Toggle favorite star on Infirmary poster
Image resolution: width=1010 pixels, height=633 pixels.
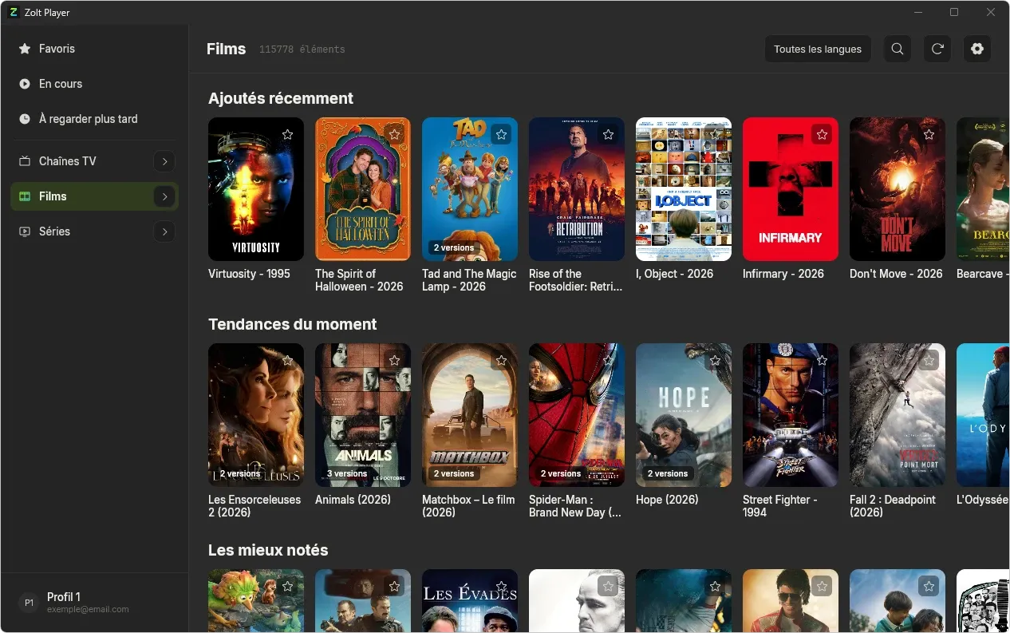(x=823, y=134)
